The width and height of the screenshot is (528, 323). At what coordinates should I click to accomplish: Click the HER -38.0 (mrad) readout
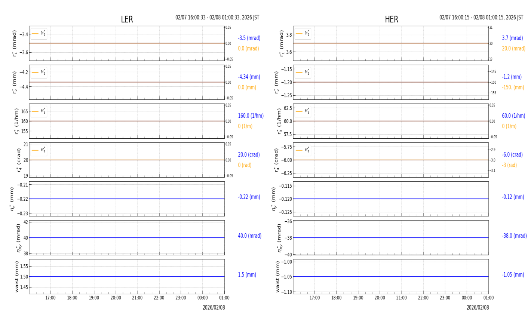514,236
